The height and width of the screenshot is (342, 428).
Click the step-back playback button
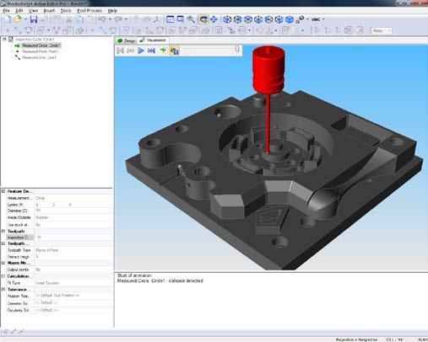(x=130, y=51)
